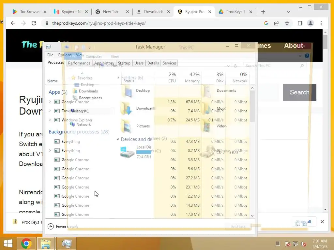Click the taskbar clock showing 7:01 AM

(320, 243)
